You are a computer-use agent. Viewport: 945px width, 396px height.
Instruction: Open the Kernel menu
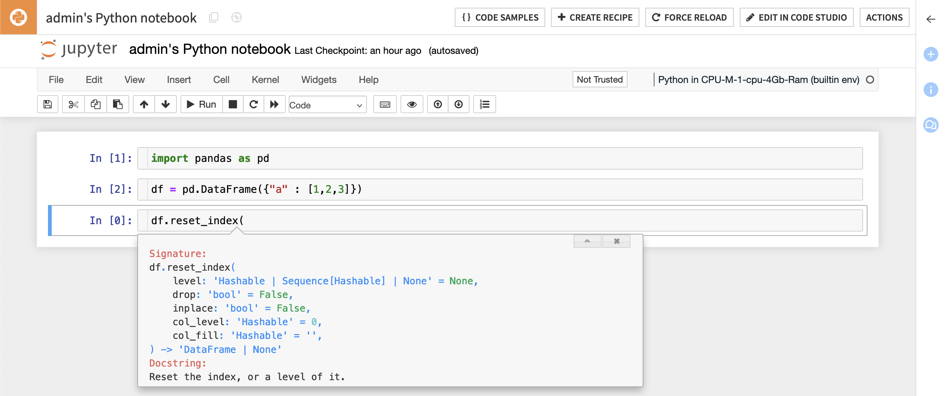[265, 79]
